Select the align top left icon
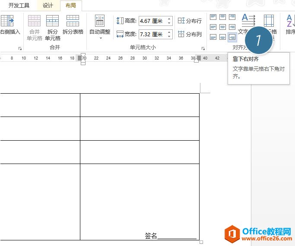 pyautogui.click(x=213, y=17)
